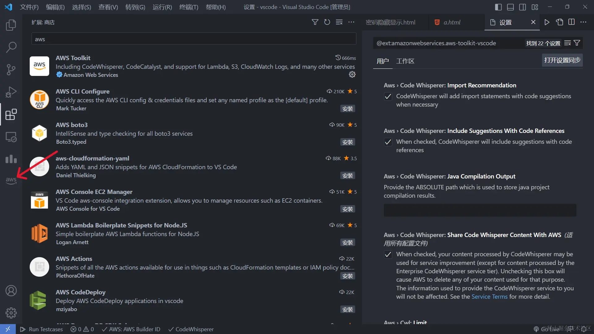Install AWS CodeDeploy extension
This screenshot has height=334, width=594.
click(x=348, y=310)
